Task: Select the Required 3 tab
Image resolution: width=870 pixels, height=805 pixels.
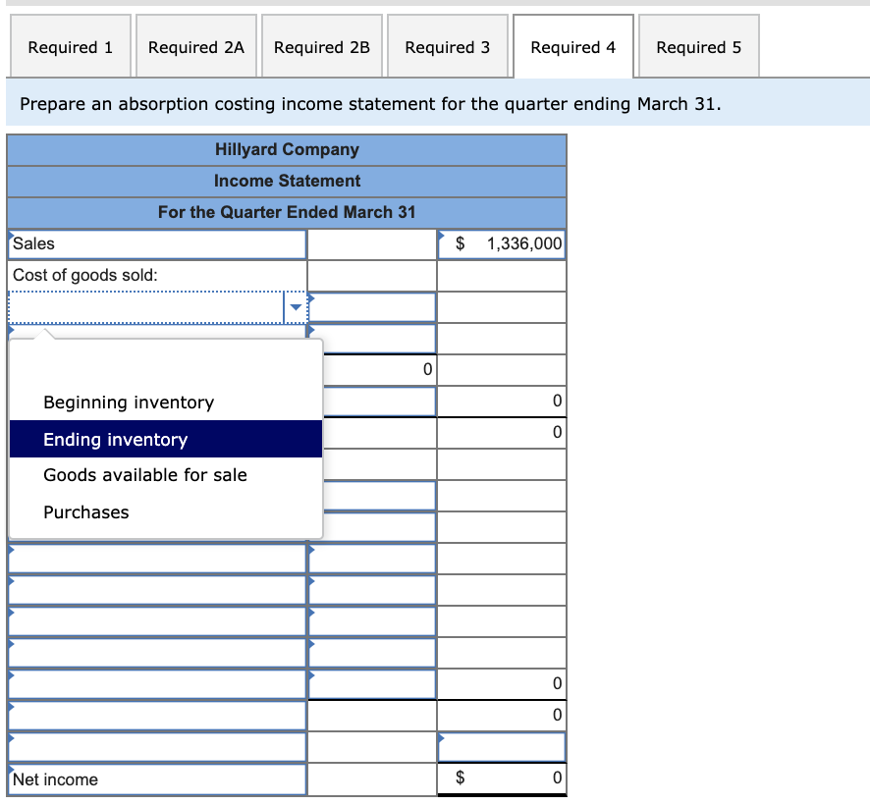Action: [447, 46]
